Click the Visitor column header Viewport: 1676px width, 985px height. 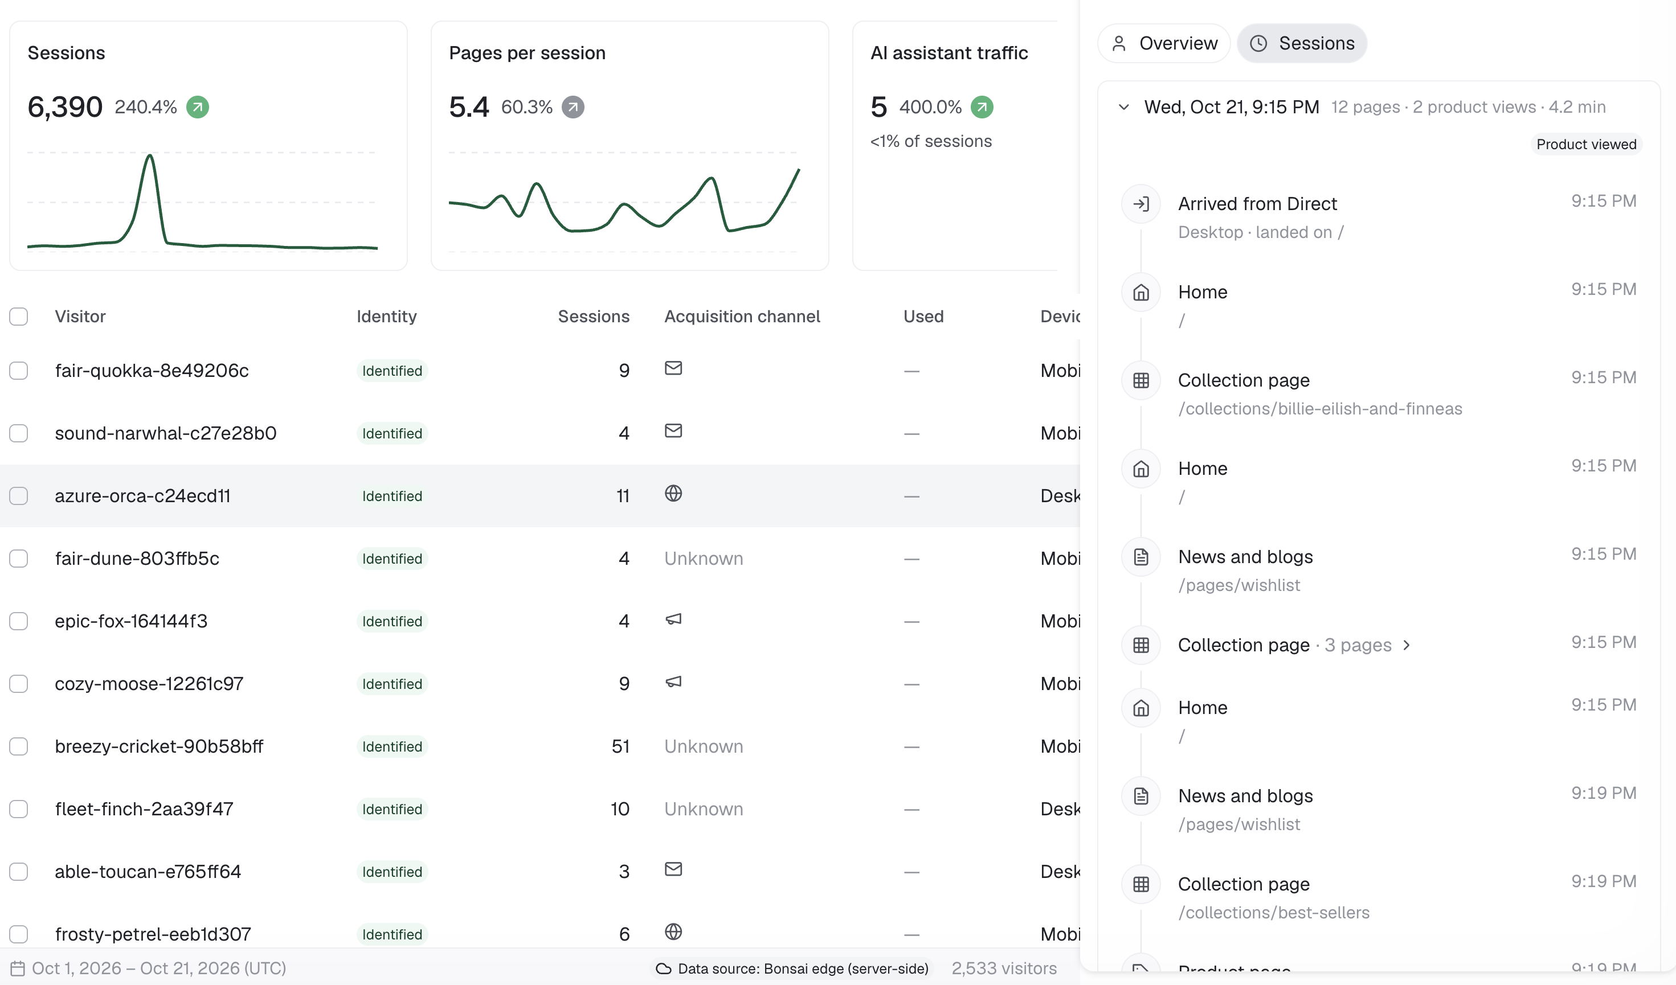[x=80, y=317]
